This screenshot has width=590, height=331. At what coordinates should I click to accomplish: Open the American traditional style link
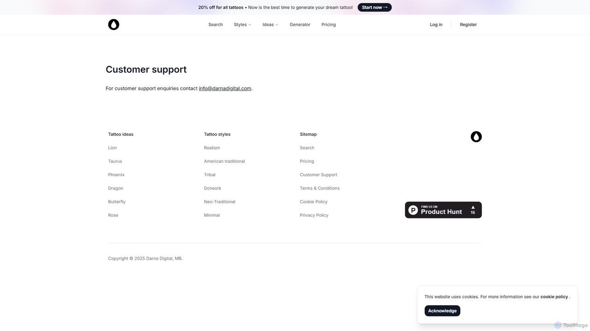[x=224, y=161]
